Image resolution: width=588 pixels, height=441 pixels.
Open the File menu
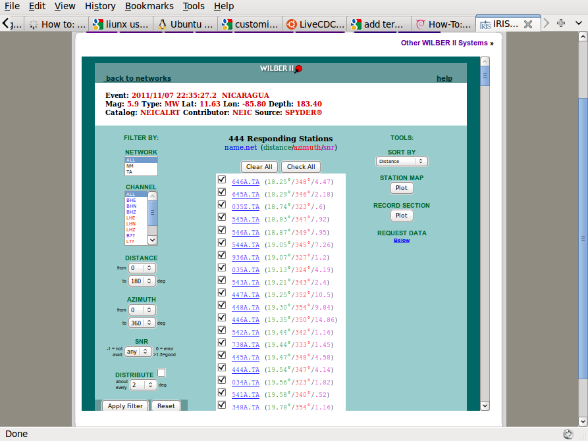tap(12, 6)
